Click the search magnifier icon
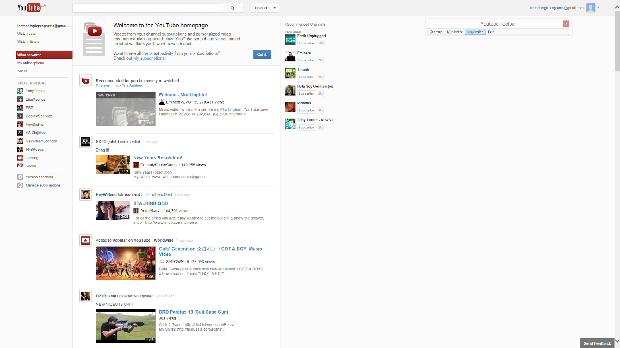620x348 pixels. [232, 8]
